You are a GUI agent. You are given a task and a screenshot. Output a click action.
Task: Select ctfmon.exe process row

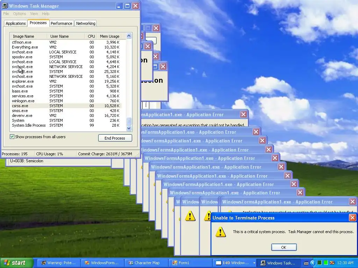click(x=66, y=42)
